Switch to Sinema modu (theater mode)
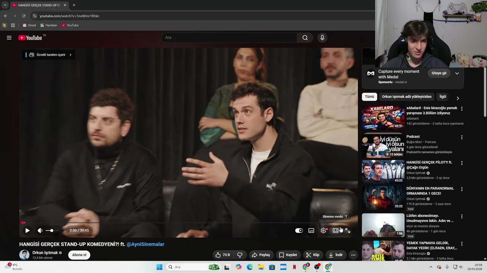Viewport: 487px width, 273px height. [x=336, y=231]
